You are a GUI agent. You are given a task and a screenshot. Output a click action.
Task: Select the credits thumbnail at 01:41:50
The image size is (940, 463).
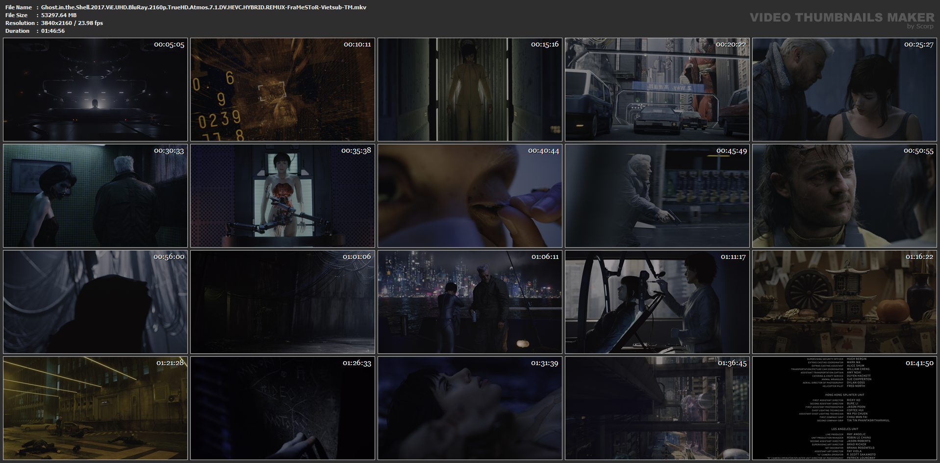point(844,408)
